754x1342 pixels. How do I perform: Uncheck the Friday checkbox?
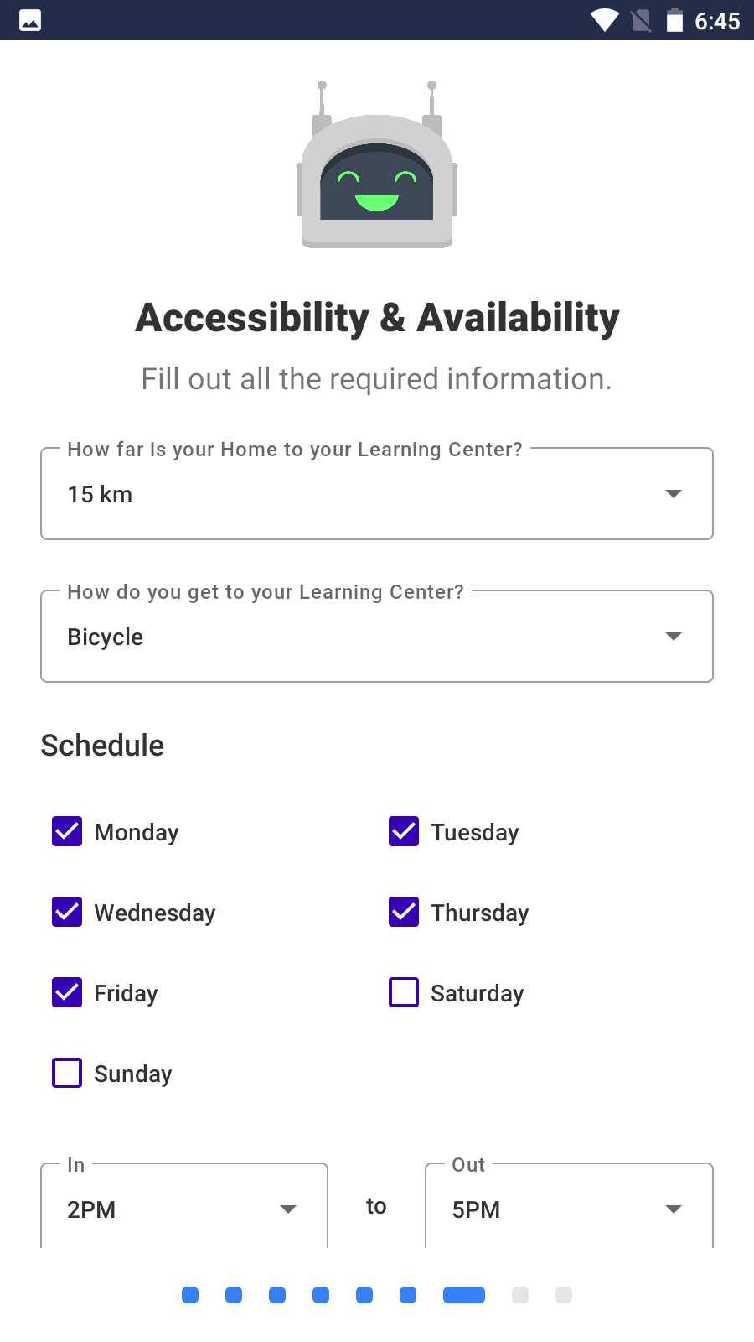coord(67,992)
